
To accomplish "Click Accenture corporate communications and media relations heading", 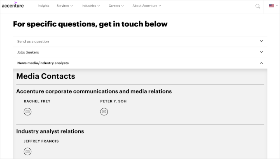I will [94, 91].
